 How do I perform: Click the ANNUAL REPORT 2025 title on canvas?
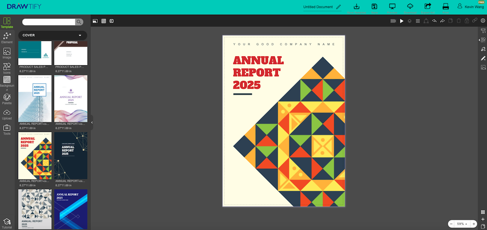(x=258, y=72)
